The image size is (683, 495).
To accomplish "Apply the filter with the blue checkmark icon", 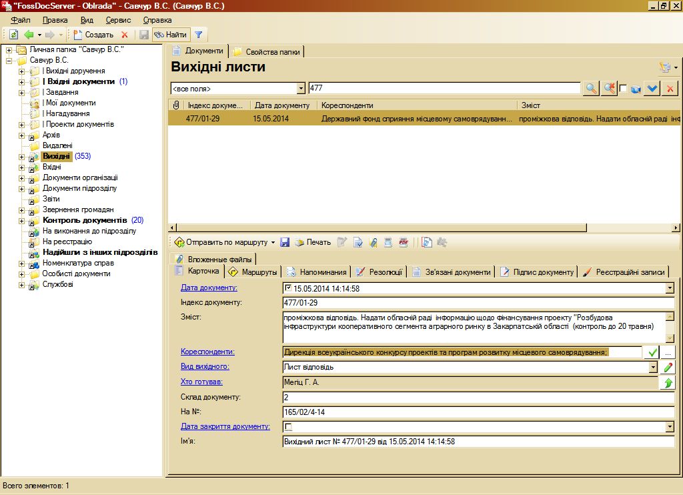I will point(652,89).
